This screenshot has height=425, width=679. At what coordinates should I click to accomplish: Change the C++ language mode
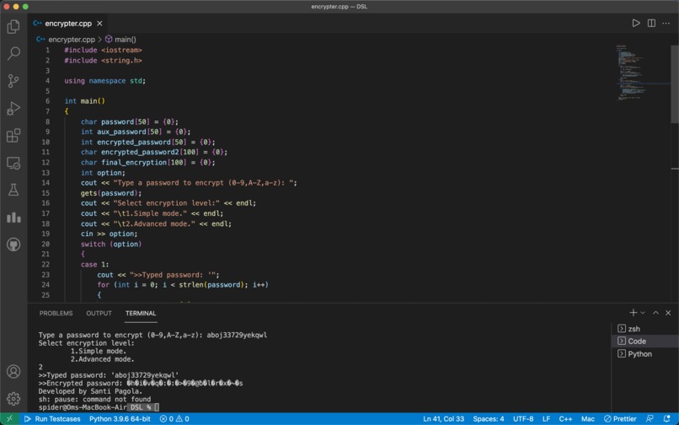565,418
